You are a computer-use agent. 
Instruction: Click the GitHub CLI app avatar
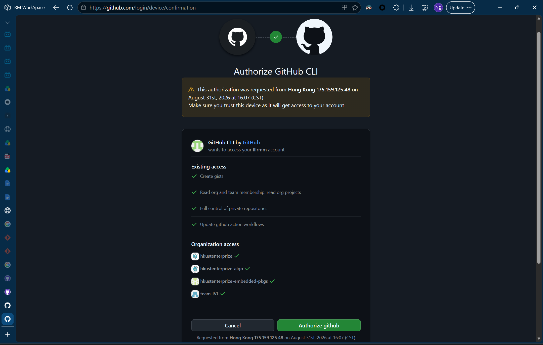[197, 146]
